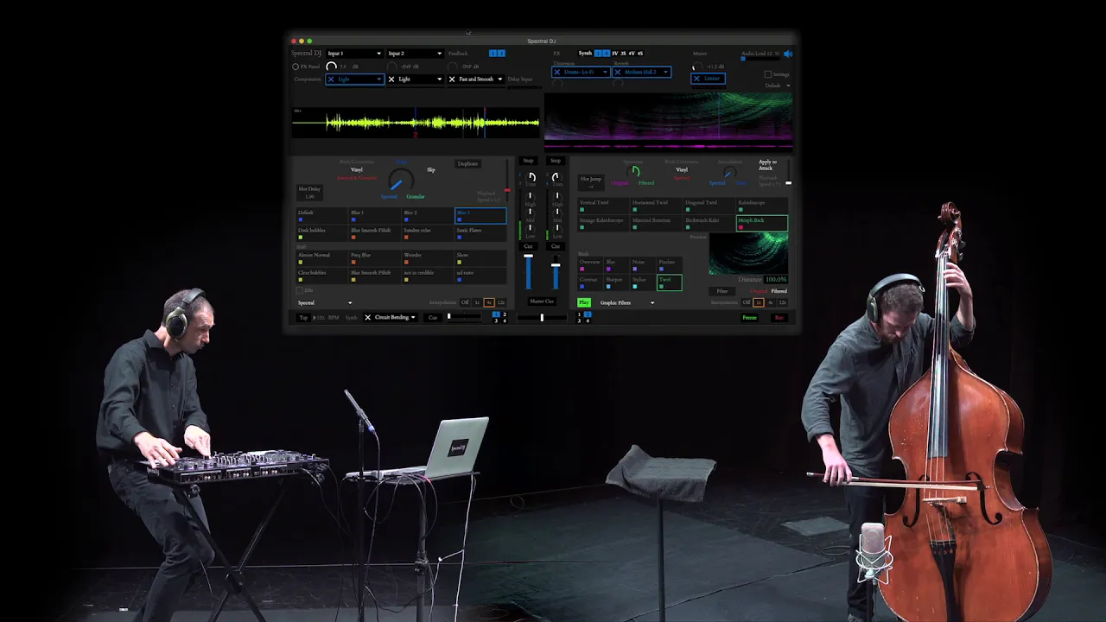
Task: Click the green spectrum preview thumbnail
Action: coord(748,253)
